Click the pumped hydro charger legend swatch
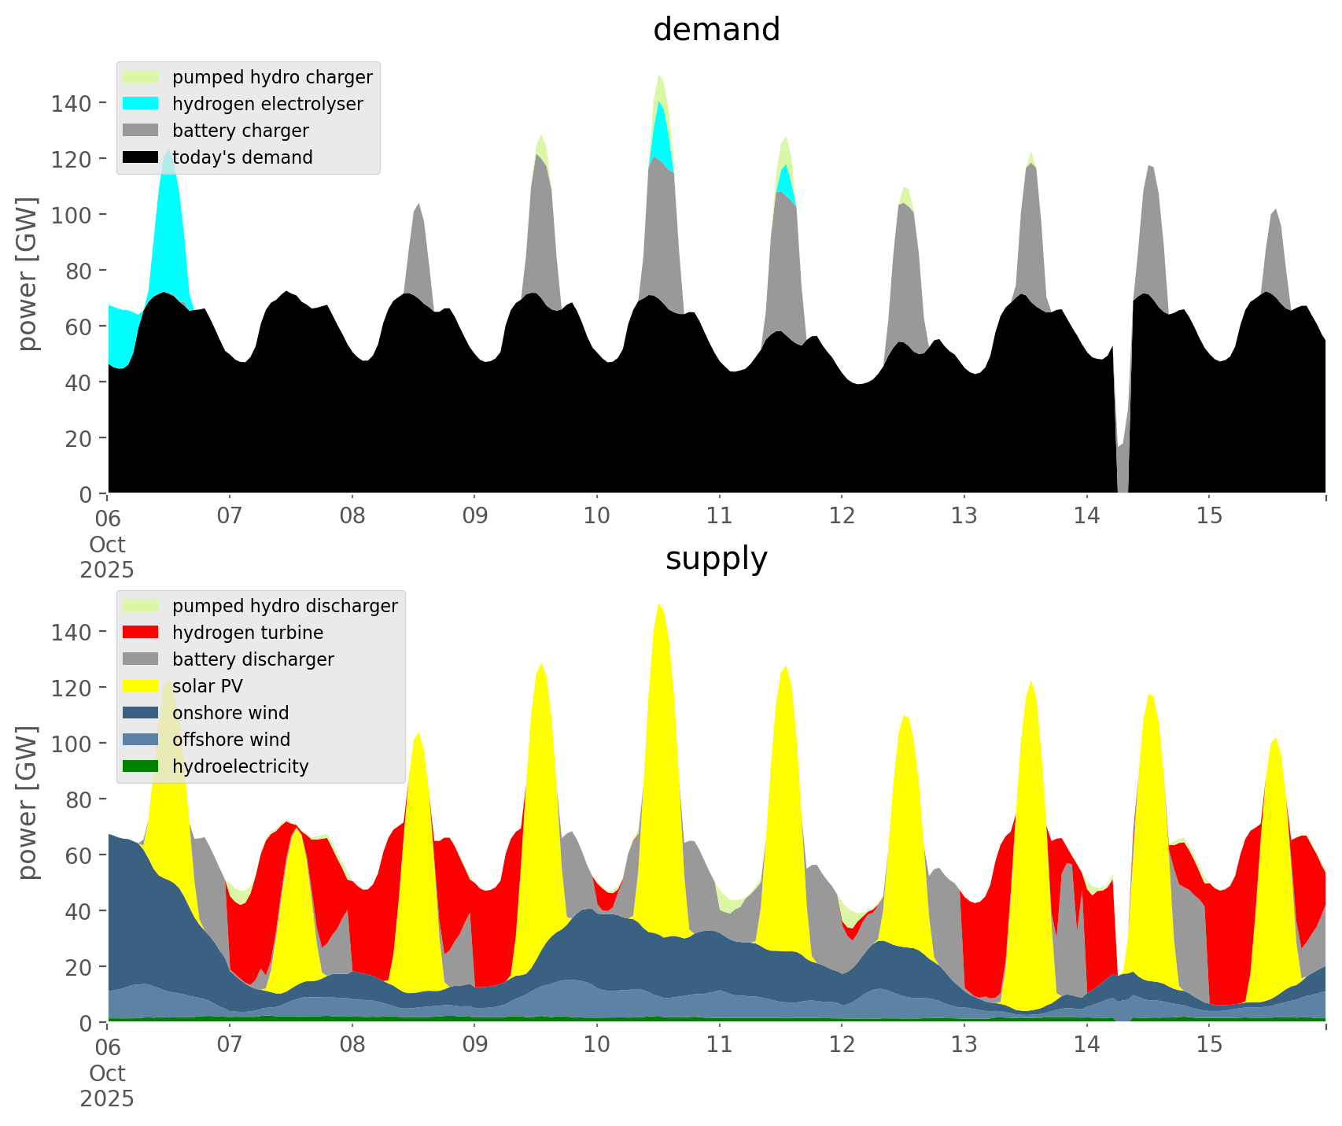Image resolution: width=1342 pixels, height=1126 pixels. pyautogui.click(x=141, y=77)
